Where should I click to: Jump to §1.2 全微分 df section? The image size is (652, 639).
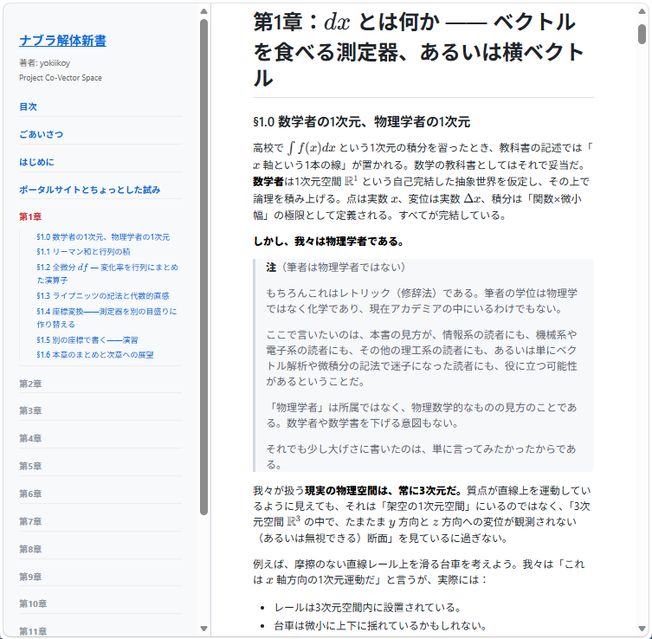point(107,274)
